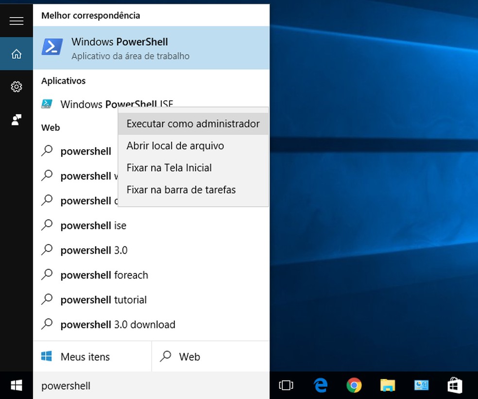Launch Microsoft Edge from the taskbar

[320, 385]
